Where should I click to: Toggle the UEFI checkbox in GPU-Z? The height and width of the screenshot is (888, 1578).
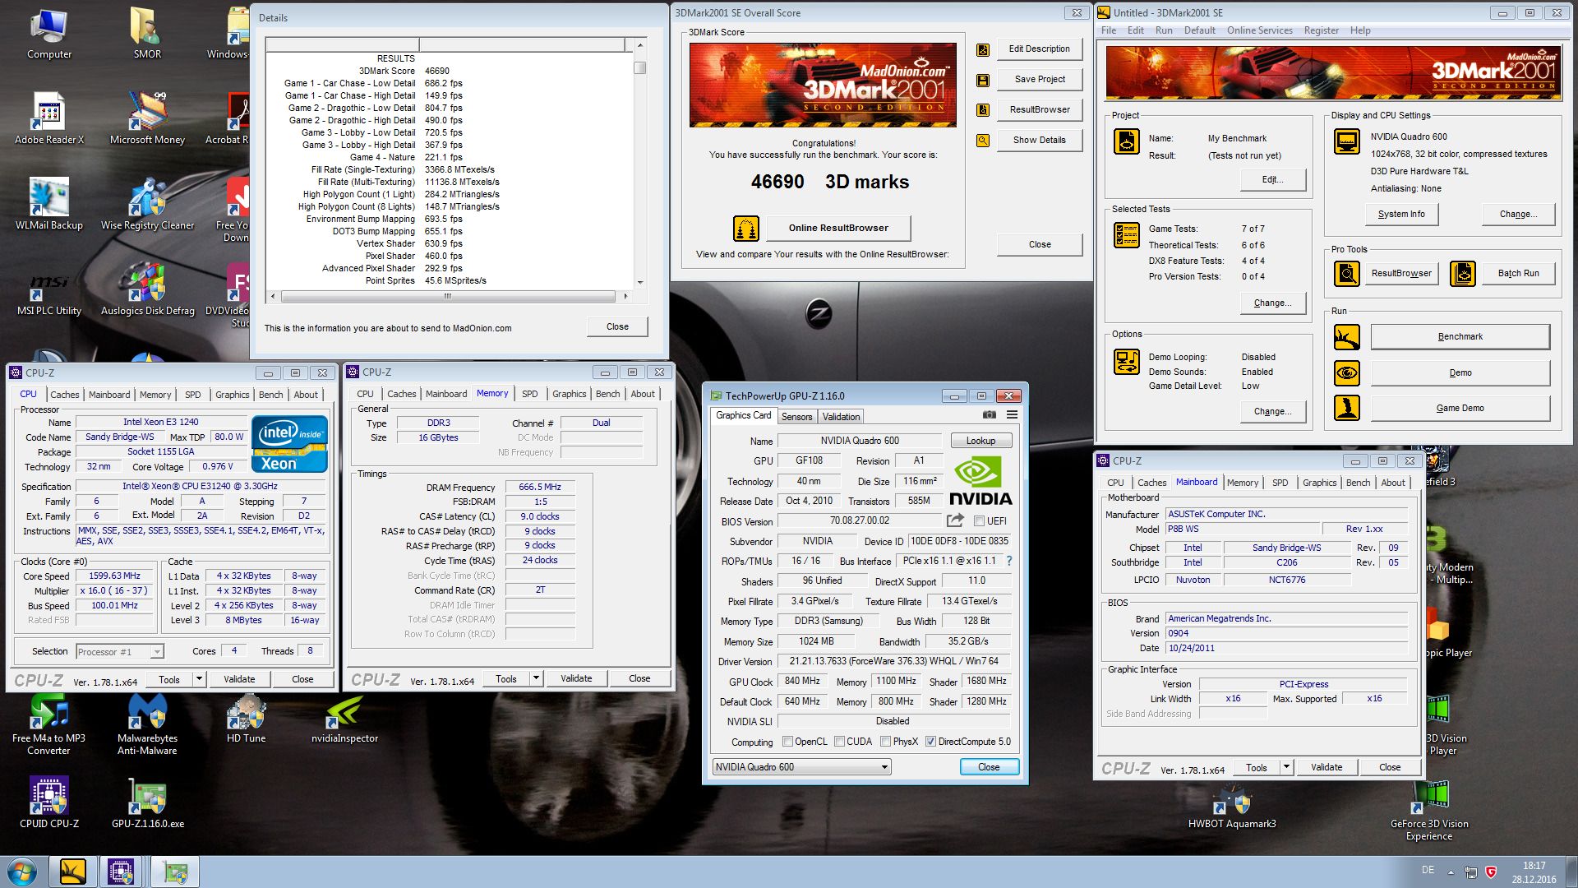click(x=979, y=521)
